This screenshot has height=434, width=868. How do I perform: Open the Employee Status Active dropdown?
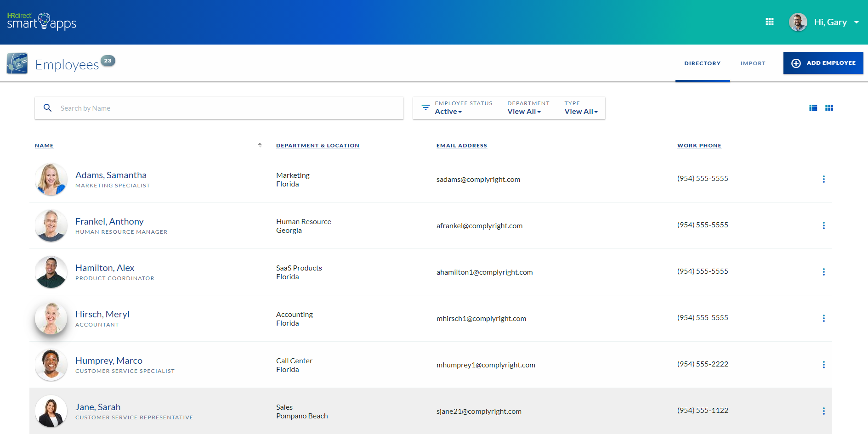point(448,111)
